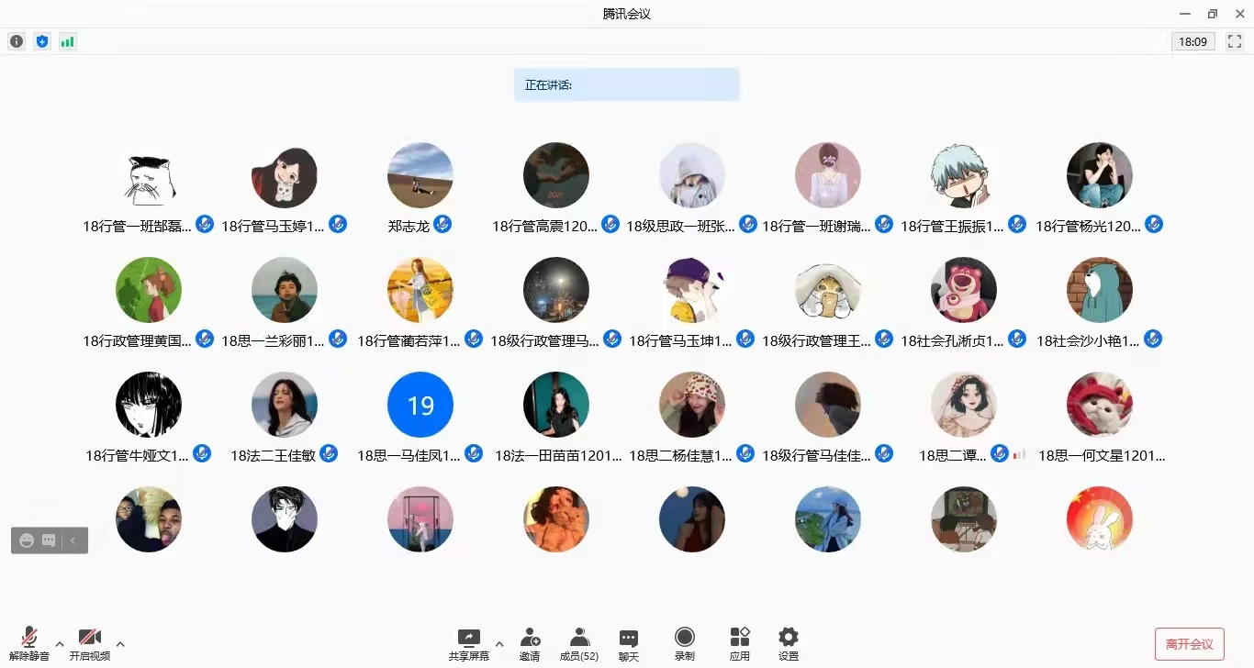Expand audio options arrow beside 解除静音
The width and height of the screenshot is (1254, 668).
tap(60, 643)
